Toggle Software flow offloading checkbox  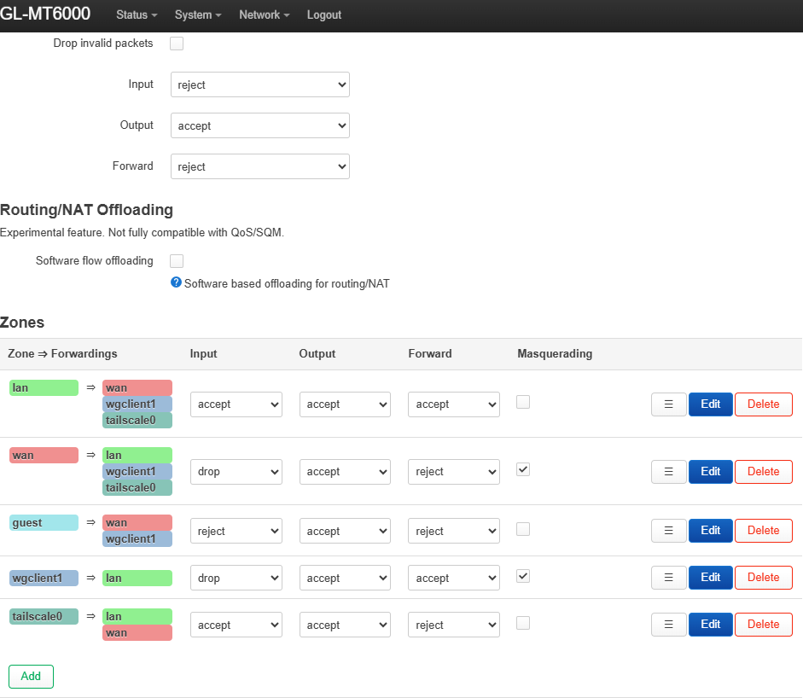click(x=177, y=261)
